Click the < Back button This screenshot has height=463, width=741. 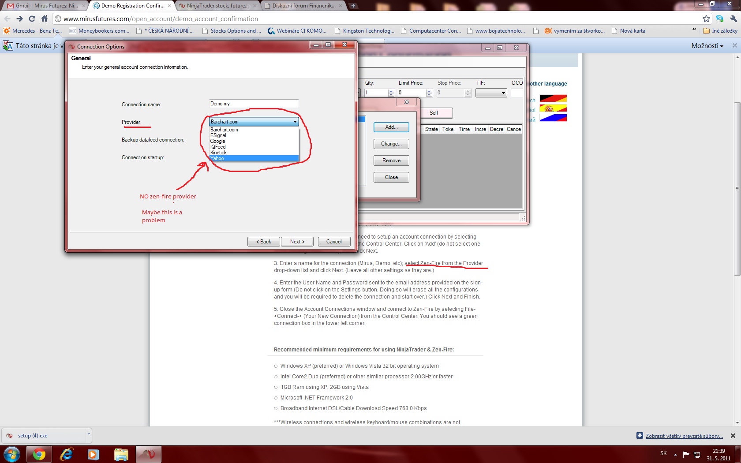(264, 242)
